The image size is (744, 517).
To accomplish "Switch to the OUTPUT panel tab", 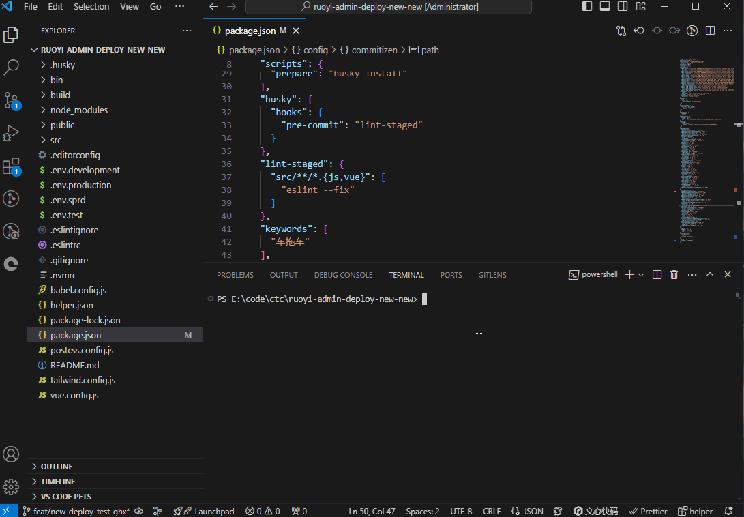I will (284, 275).
